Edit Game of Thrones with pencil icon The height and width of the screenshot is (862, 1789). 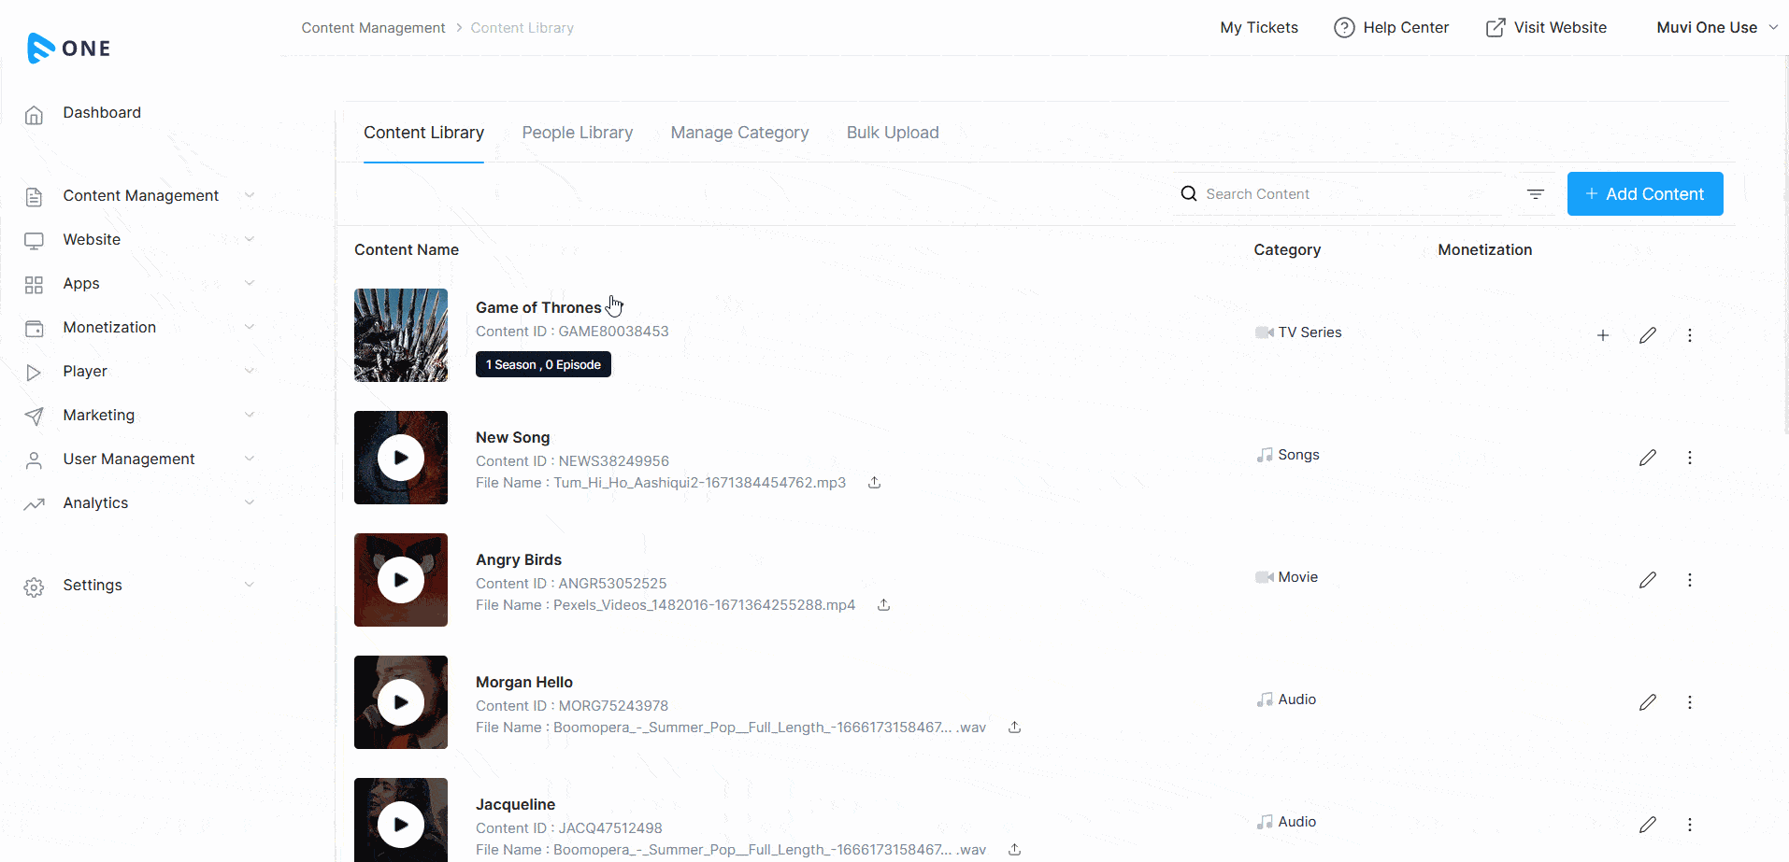click(x=1648, y=335)
